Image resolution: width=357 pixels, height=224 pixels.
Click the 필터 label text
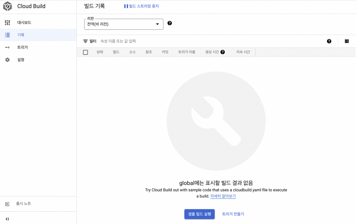[x=93, y=41]
